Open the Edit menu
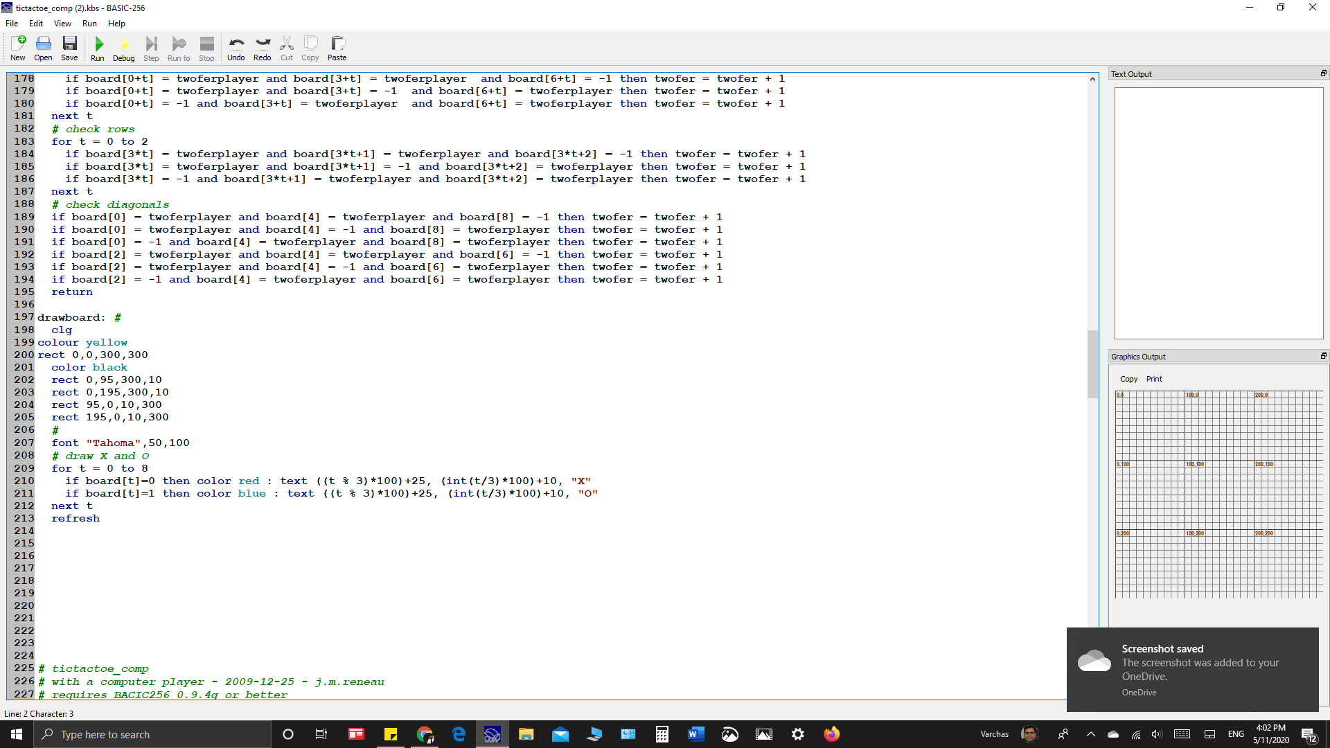Image resolution: width=1330 pixels, height=748 pixels. pos(36,23)
